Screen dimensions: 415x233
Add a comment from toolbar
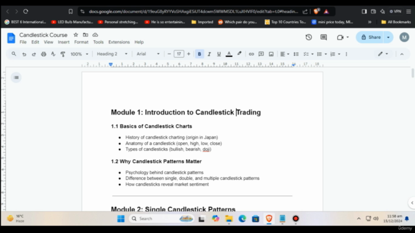click(261, 54)
